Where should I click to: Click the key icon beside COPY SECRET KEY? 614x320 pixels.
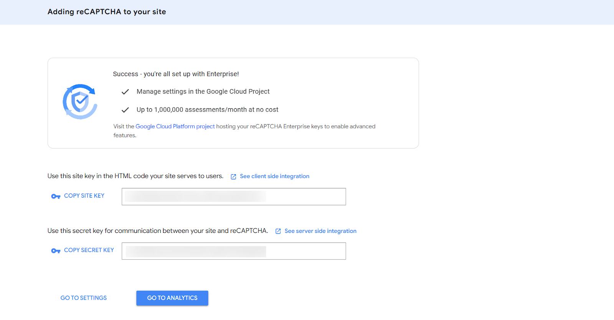(x=56, y=251)
